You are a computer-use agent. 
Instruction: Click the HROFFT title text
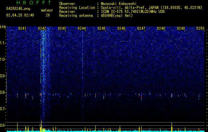(x=34, y=3)
